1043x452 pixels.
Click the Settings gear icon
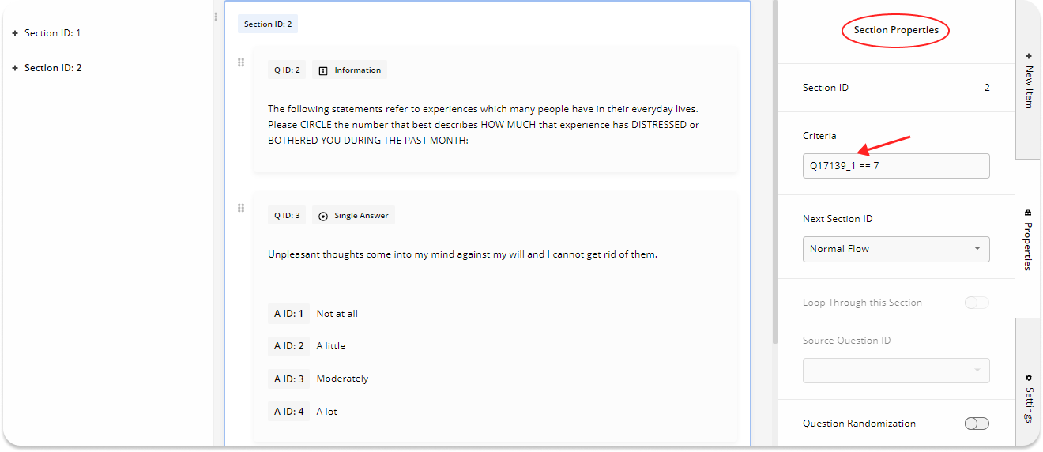click(1029, 378)
